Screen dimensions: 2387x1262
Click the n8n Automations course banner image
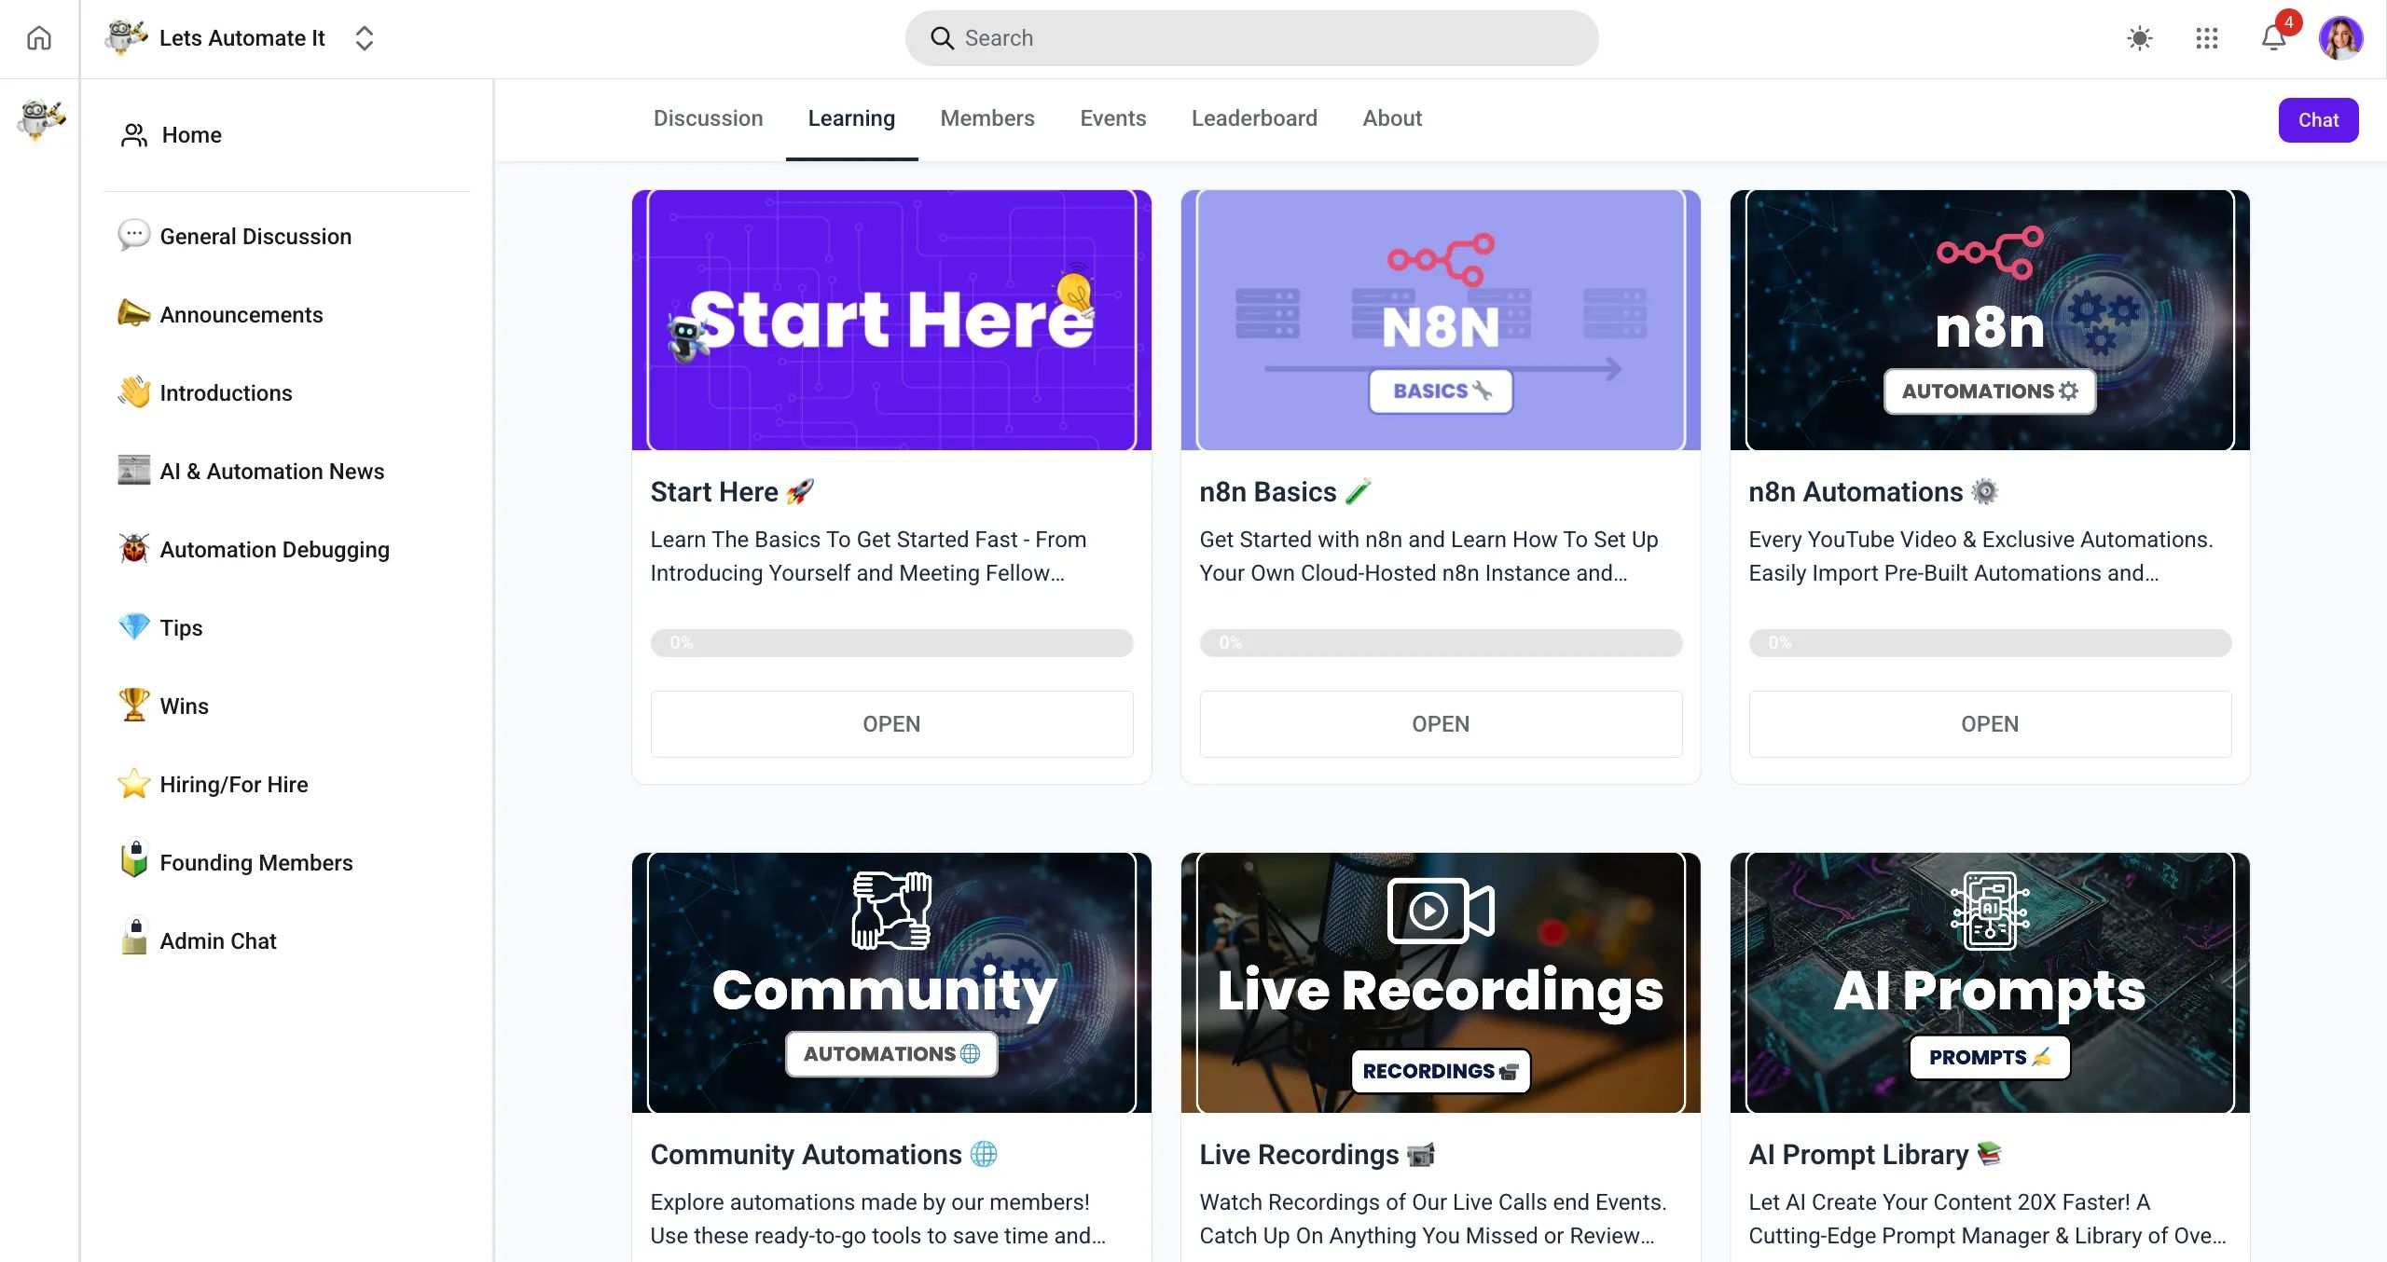(x=1990, y=320)
